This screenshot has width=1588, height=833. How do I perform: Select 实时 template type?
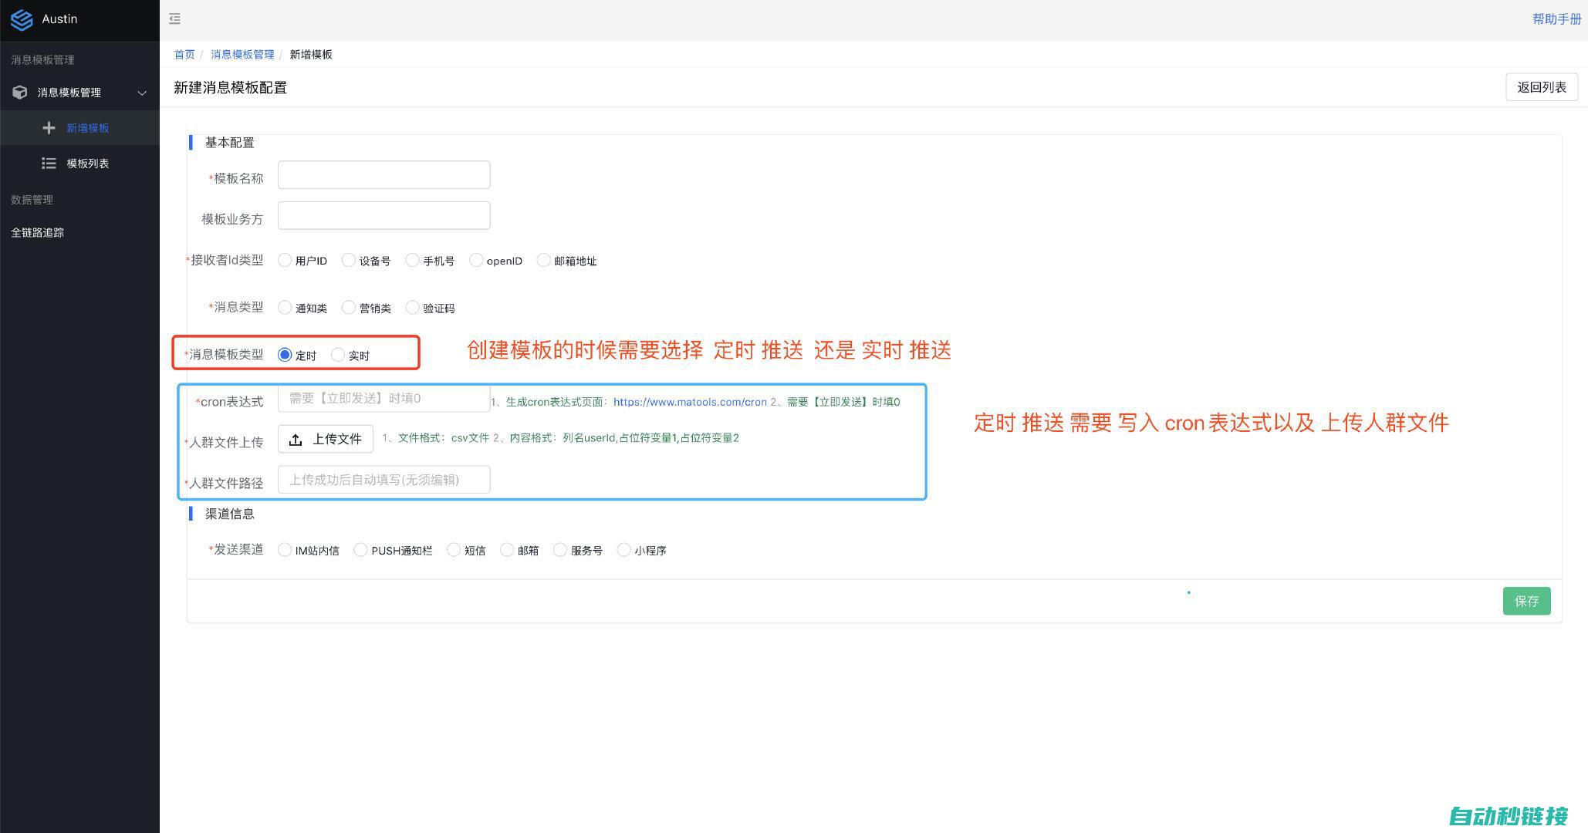[x=338, y=355]
